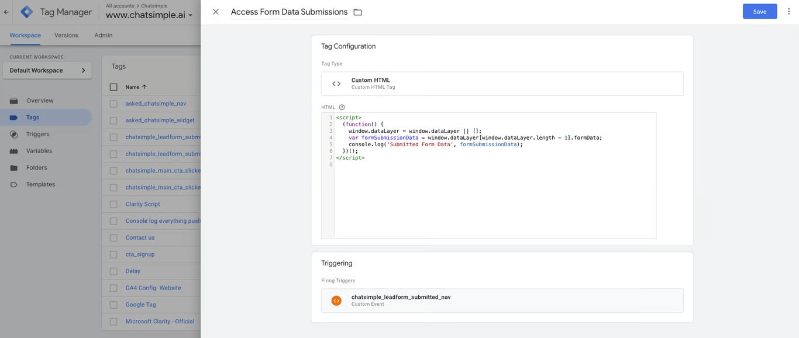Open the GA4 Config- Website tag link
Screen dimensions: 799x338
click(153, 288)
